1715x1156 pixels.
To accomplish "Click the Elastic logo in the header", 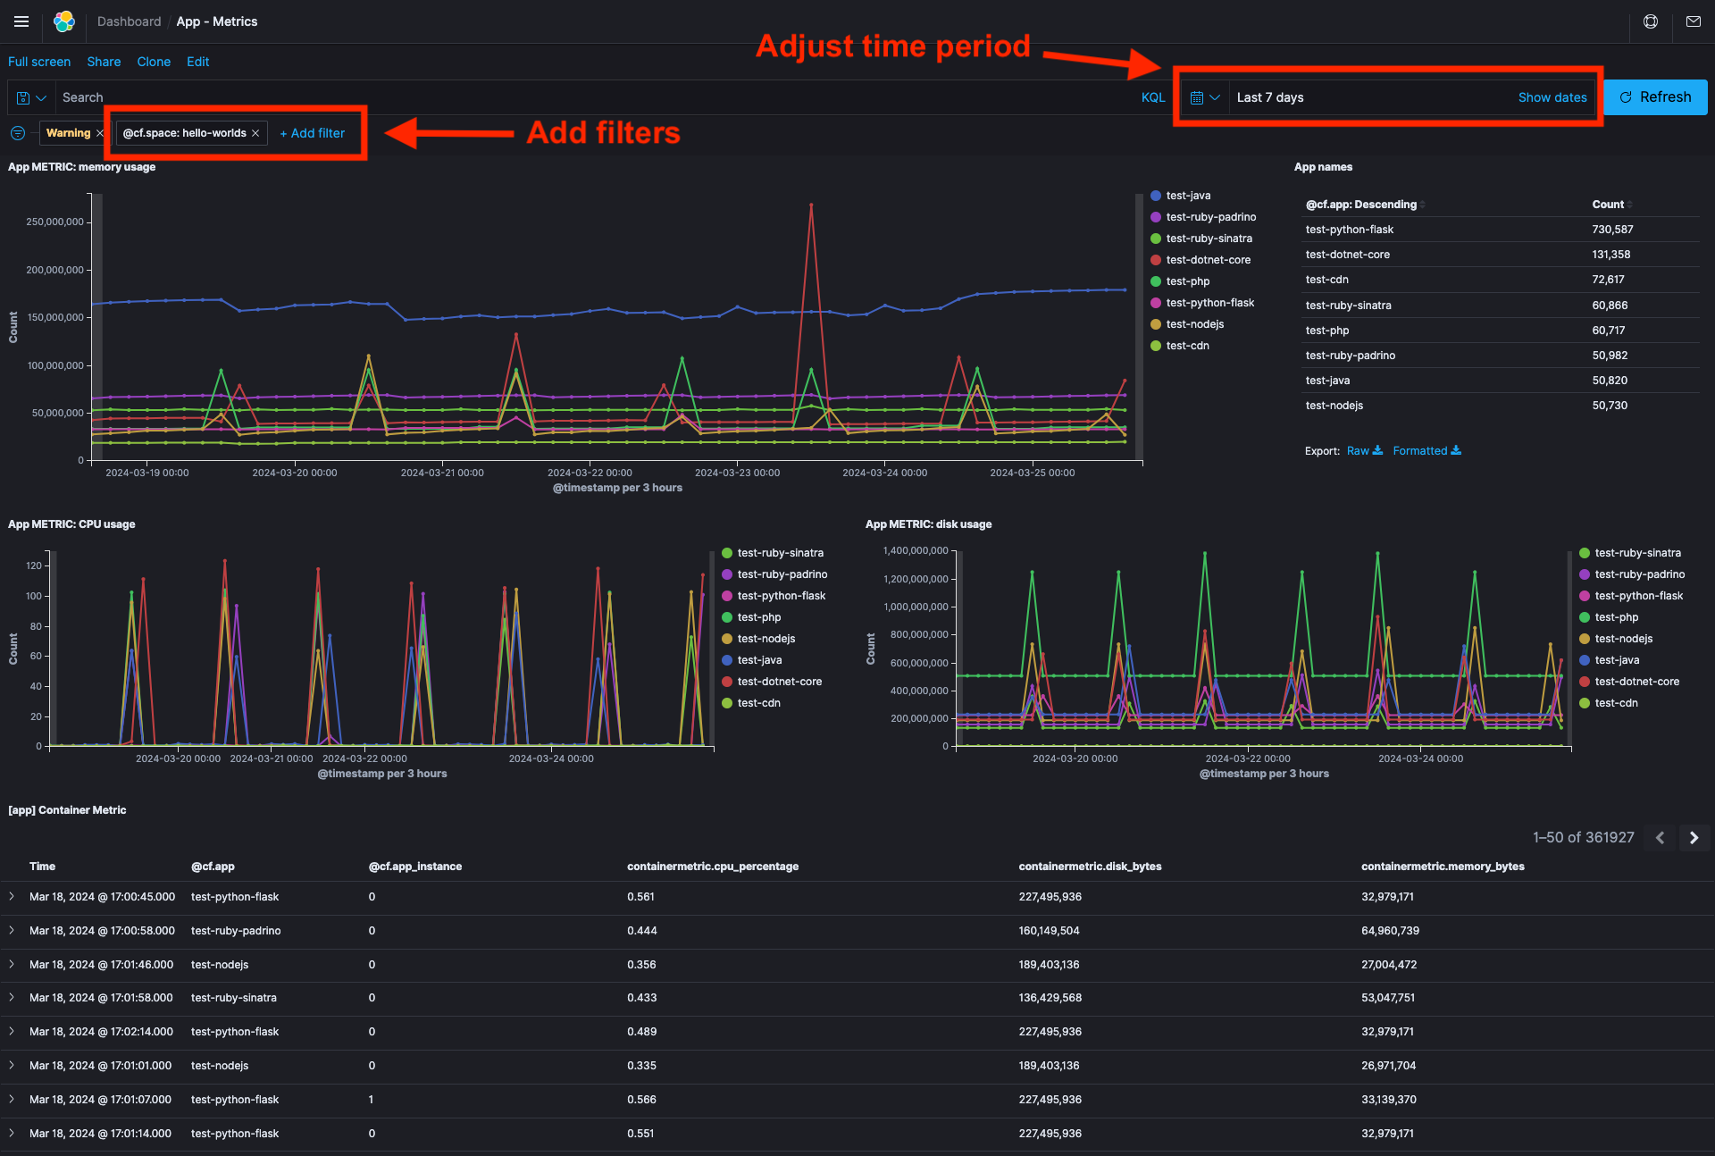I will (63, 21).
